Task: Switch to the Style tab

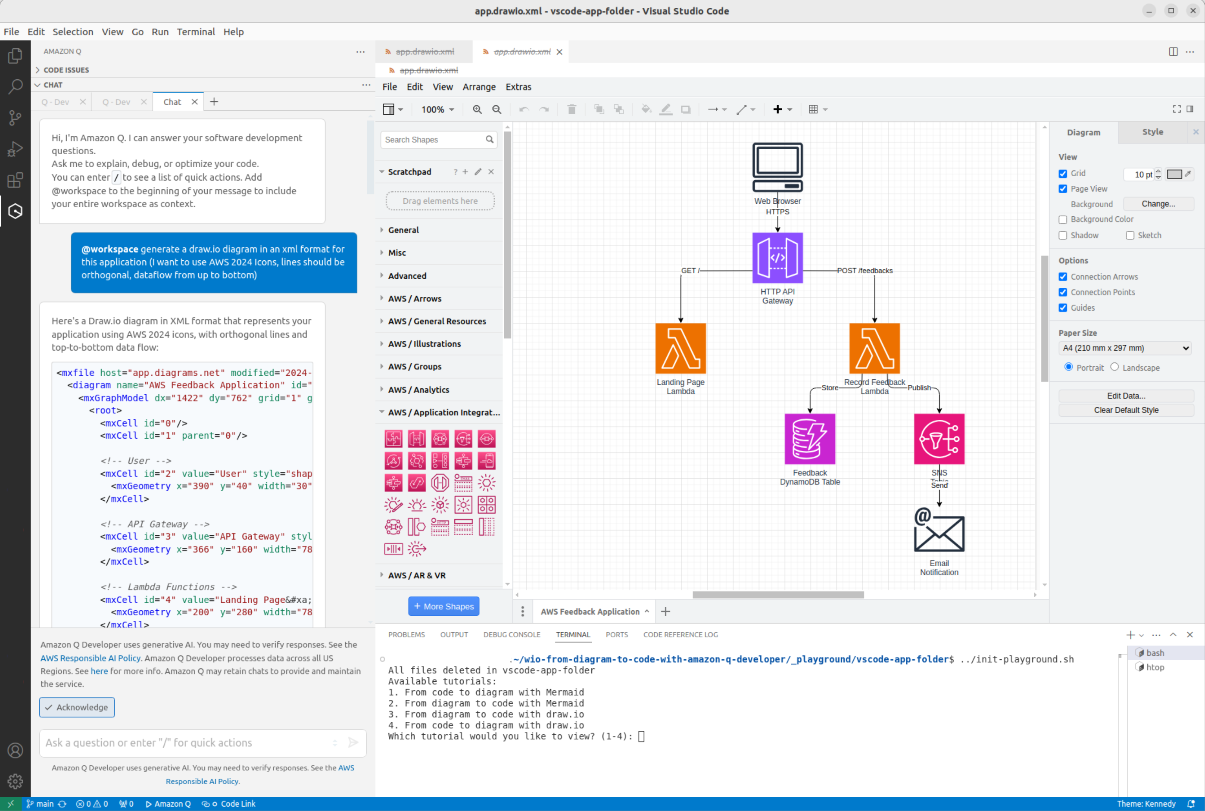Action: (x=1152, y=132)
